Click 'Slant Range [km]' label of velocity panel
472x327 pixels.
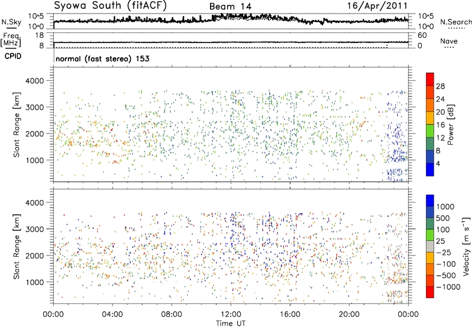pyautogui.click(x=17, y=246)
